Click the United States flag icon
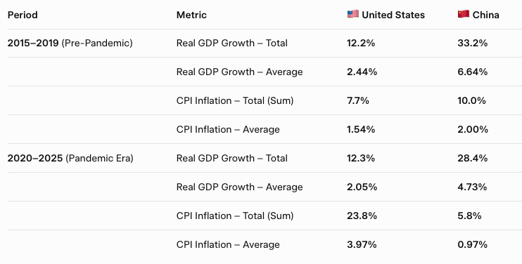This screenshot has height=264, width=522. point(353,14)
